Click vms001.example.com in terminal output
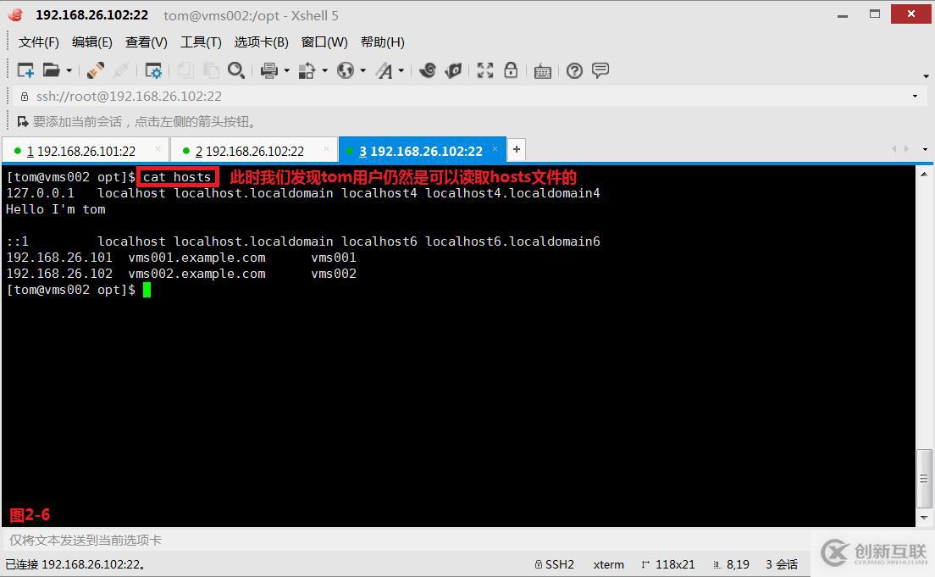Viewport: 935px width, 577px height. (x=196, y=258)
